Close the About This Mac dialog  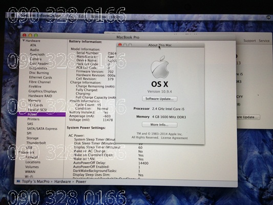(x=120, y=45)
